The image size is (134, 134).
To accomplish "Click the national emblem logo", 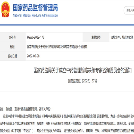I will (5, 9).
